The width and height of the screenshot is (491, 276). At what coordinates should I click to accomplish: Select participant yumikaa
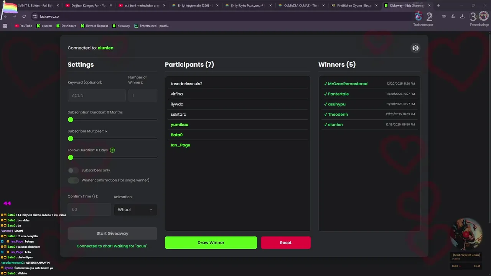click(238, 125)
